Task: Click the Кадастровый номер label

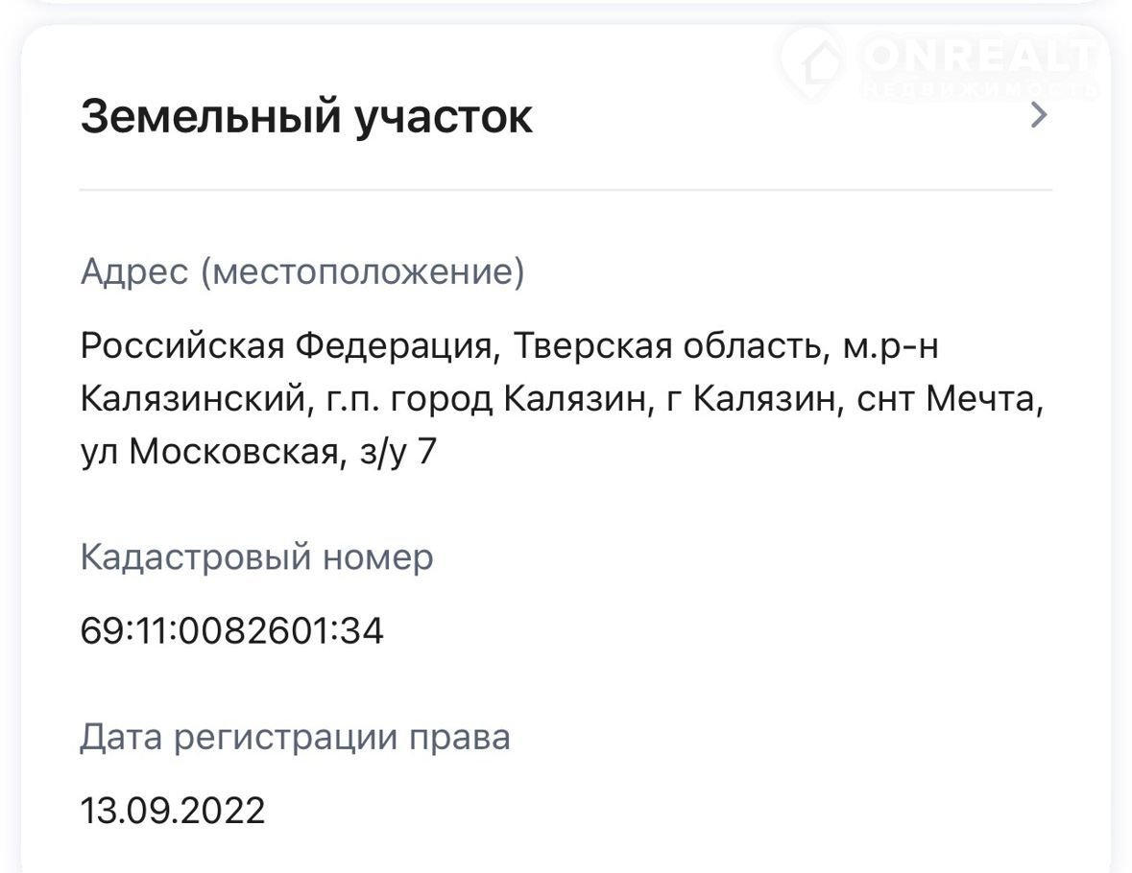Action: (256, 557)
